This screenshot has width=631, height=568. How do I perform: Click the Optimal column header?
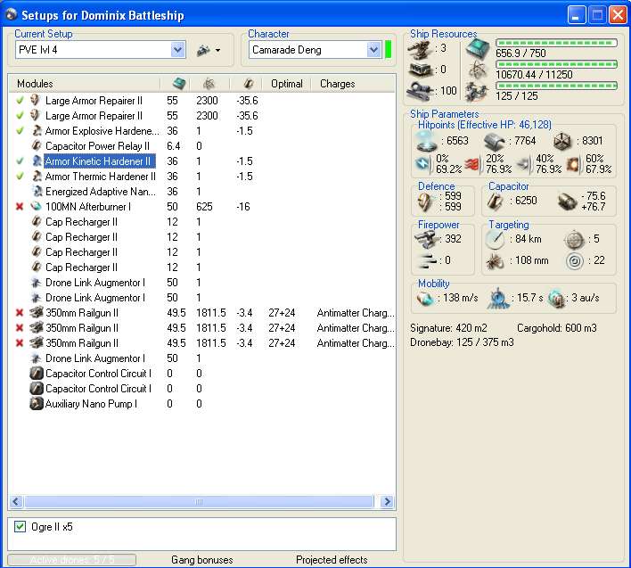coord(286,84)
